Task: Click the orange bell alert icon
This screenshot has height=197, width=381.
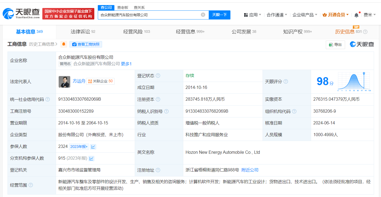Action: point(64,44)
